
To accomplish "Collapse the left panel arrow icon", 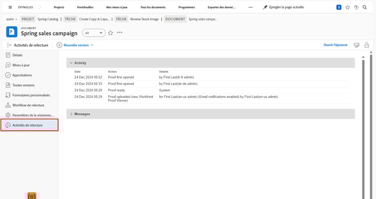I will 10,45.
